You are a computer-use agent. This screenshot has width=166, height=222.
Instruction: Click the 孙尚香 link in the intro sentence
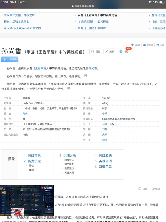click(x=93, y=68)
